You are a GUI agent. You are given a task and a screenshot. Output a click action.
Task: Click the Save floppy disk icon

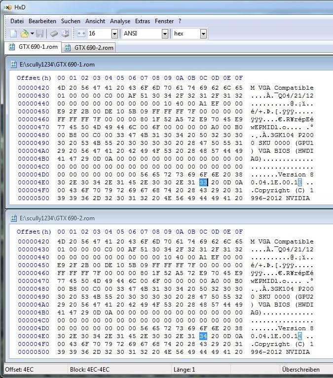pos(39,34)
